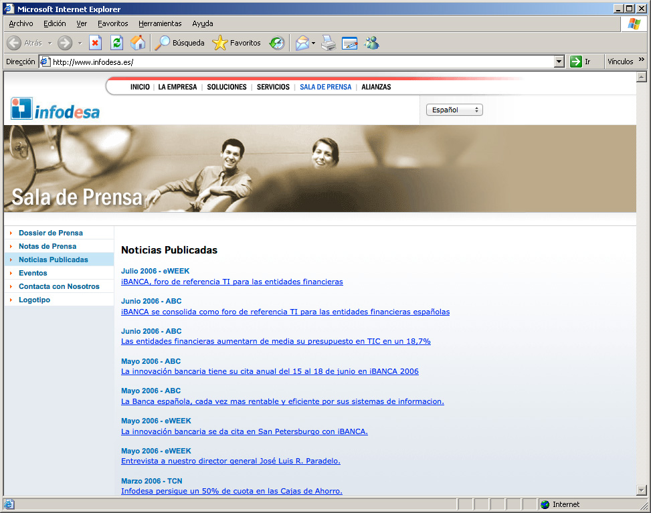Open the address bar history dropdown arrow
Screen dimensions: 651x513
(559, 62)
